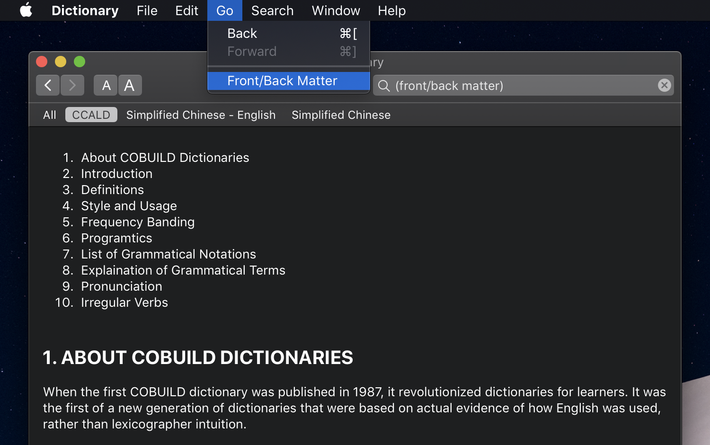The image size is (710, 445).
Task: Choose Back in the Go menu
Action: 242,34
